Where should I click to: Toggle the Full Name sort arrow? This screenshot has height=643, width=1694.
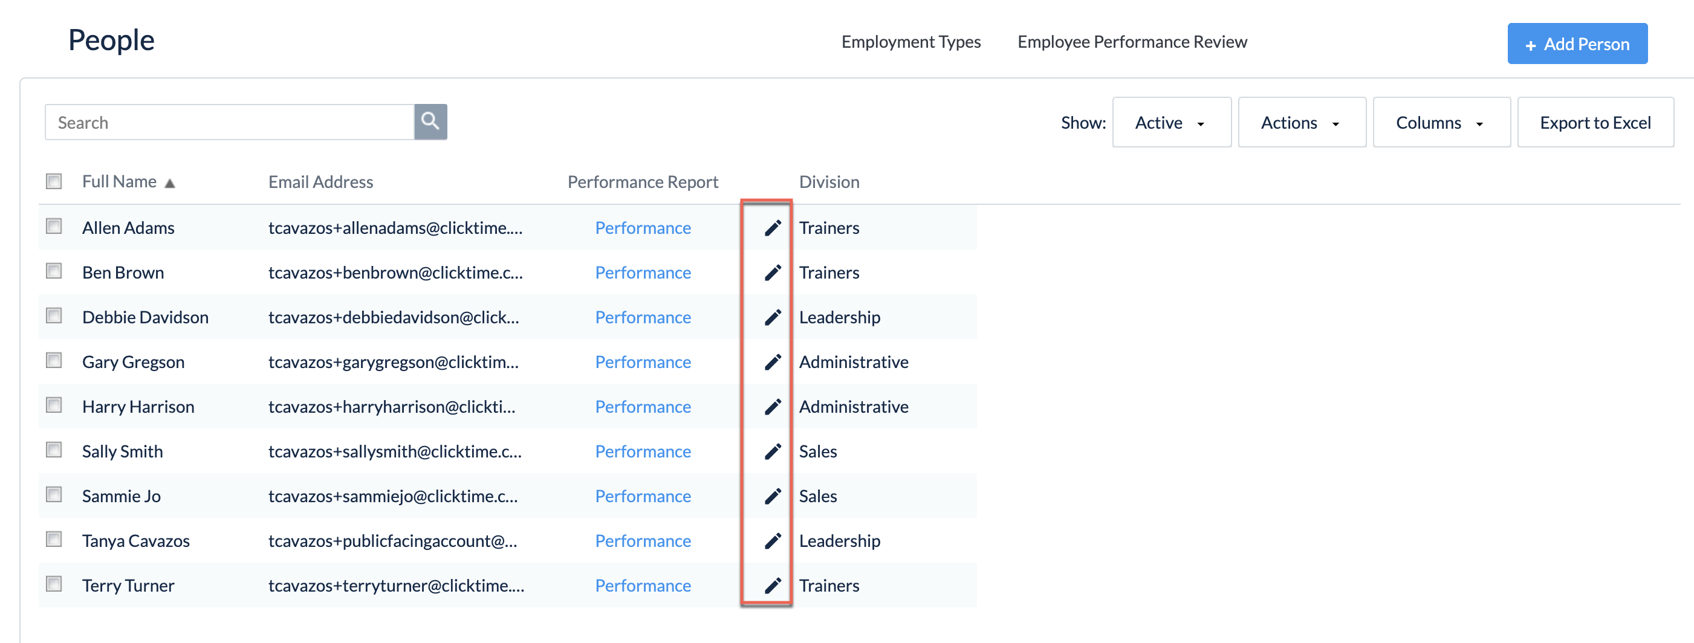[x=170, y=184]
